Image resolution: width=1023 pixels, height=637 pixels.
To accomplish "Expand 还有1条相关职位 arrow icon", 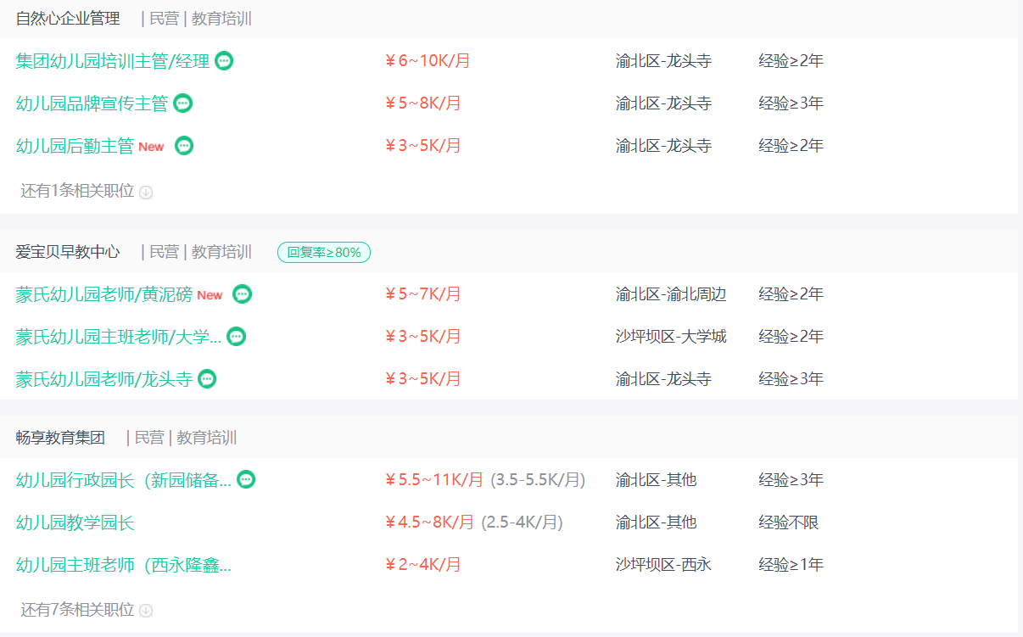I will [146, 192].
